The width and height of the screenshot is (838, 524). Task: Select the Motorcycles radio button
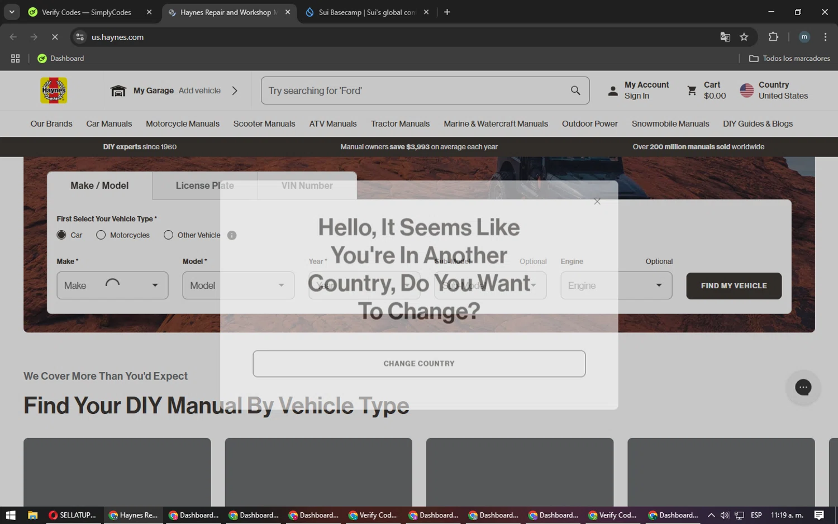101,235
